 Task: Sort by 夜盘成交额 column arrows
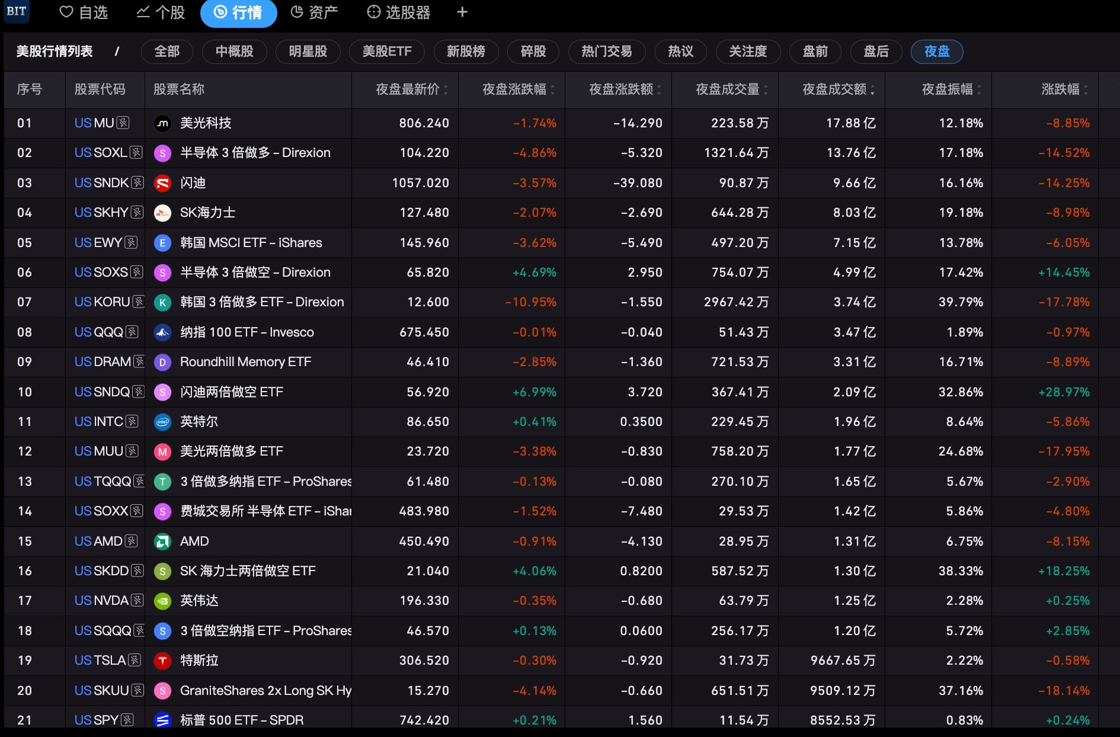[872, 89]
